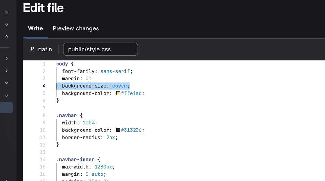Screen dimensions: 325x181
Task: Click the Edit file heading
Action: (43, 8)
